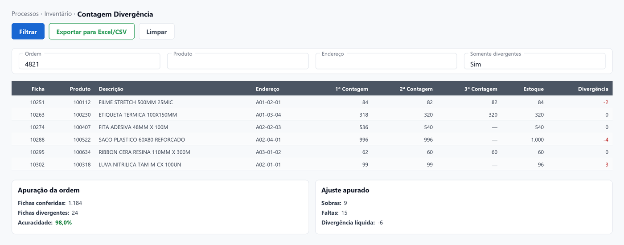Viewport: 624px width, 245px height.
Task: Click the Sobras value 9
Action: [x=345, y=203]
